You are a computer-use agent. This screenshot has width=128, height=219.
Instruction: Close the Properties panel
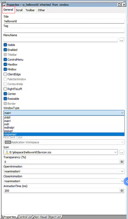124,5
